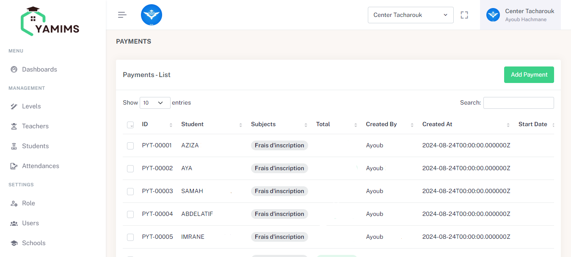Select the Role settings icon
Image resolution: width=571 pixels, height=257 pixels.
point(14,203)
